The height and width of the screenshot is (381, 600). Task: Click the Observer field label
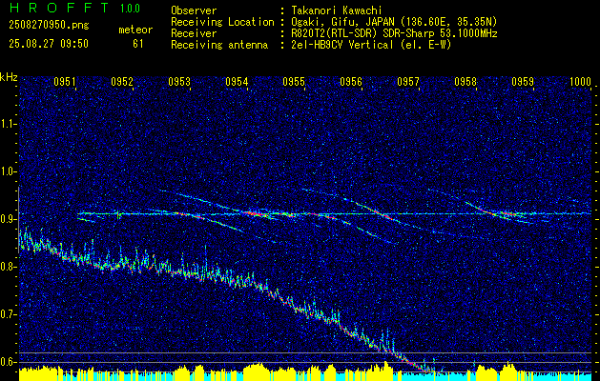tap(194, 10)
